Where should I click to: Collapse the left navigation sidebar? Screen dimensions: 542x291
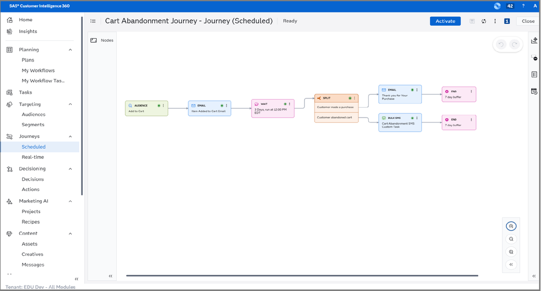[77, 279]
